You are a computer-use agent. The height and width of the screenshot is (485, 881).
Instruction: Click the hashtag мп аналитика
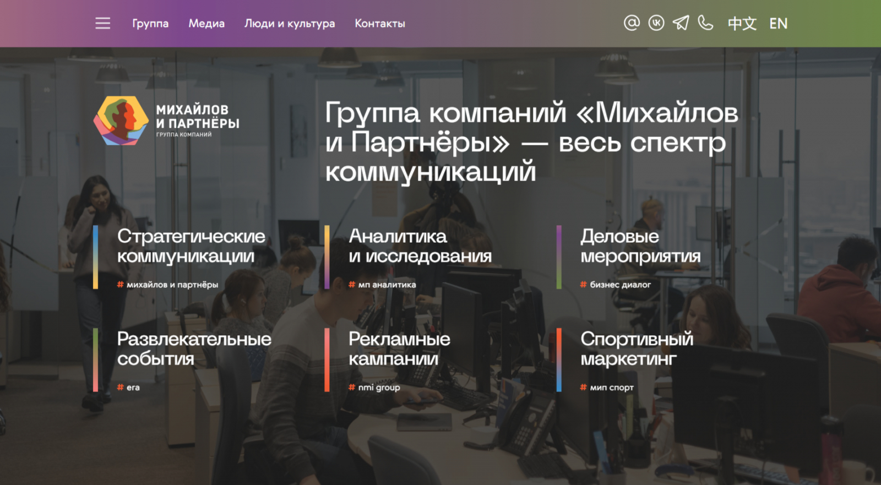(382, 285)
